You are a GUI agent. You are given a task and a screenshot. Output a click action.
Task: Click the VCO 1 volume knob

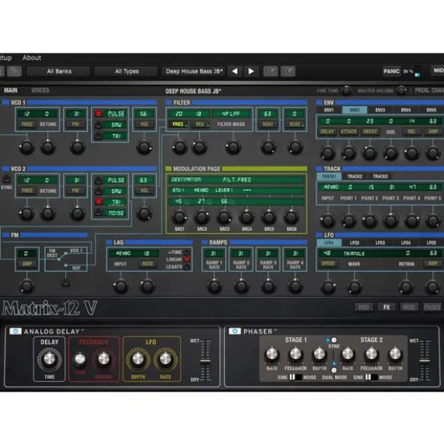(x=144, y=148)
